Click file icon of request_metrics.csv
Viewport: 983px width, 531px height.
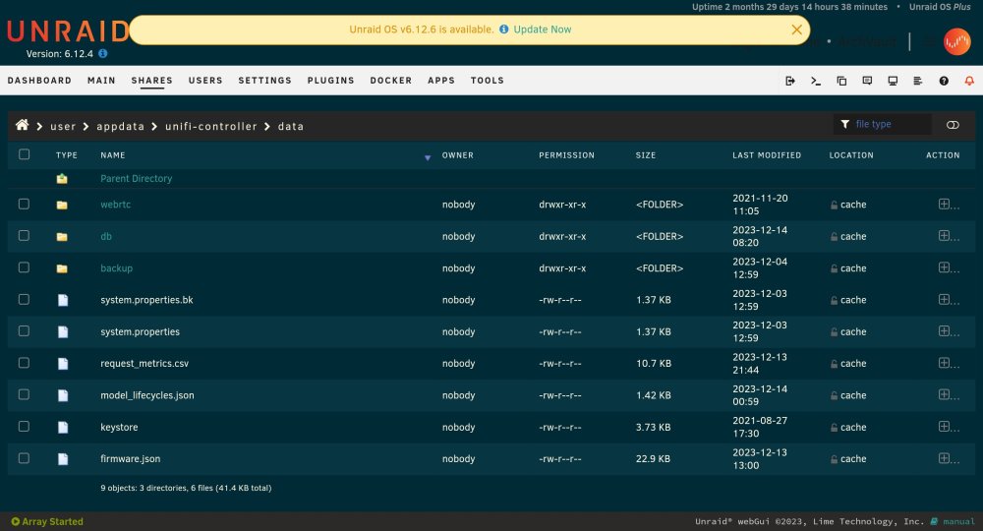click(63, 364)
